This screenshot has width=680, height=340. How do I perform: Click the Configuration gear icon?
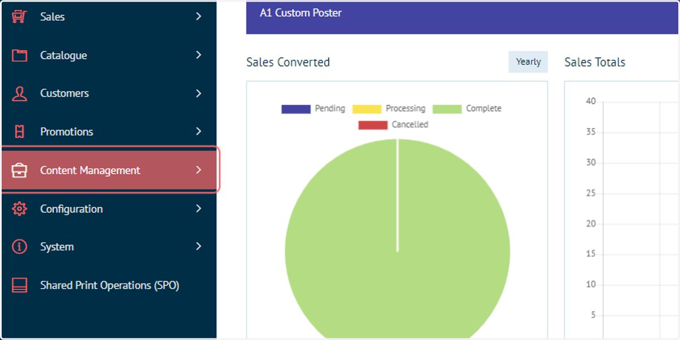pyautogui.click(x=19, y=209)
